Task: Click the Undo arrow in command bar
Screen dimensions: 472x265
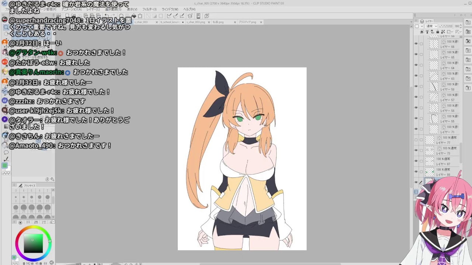Action: (x=107, y=16)
